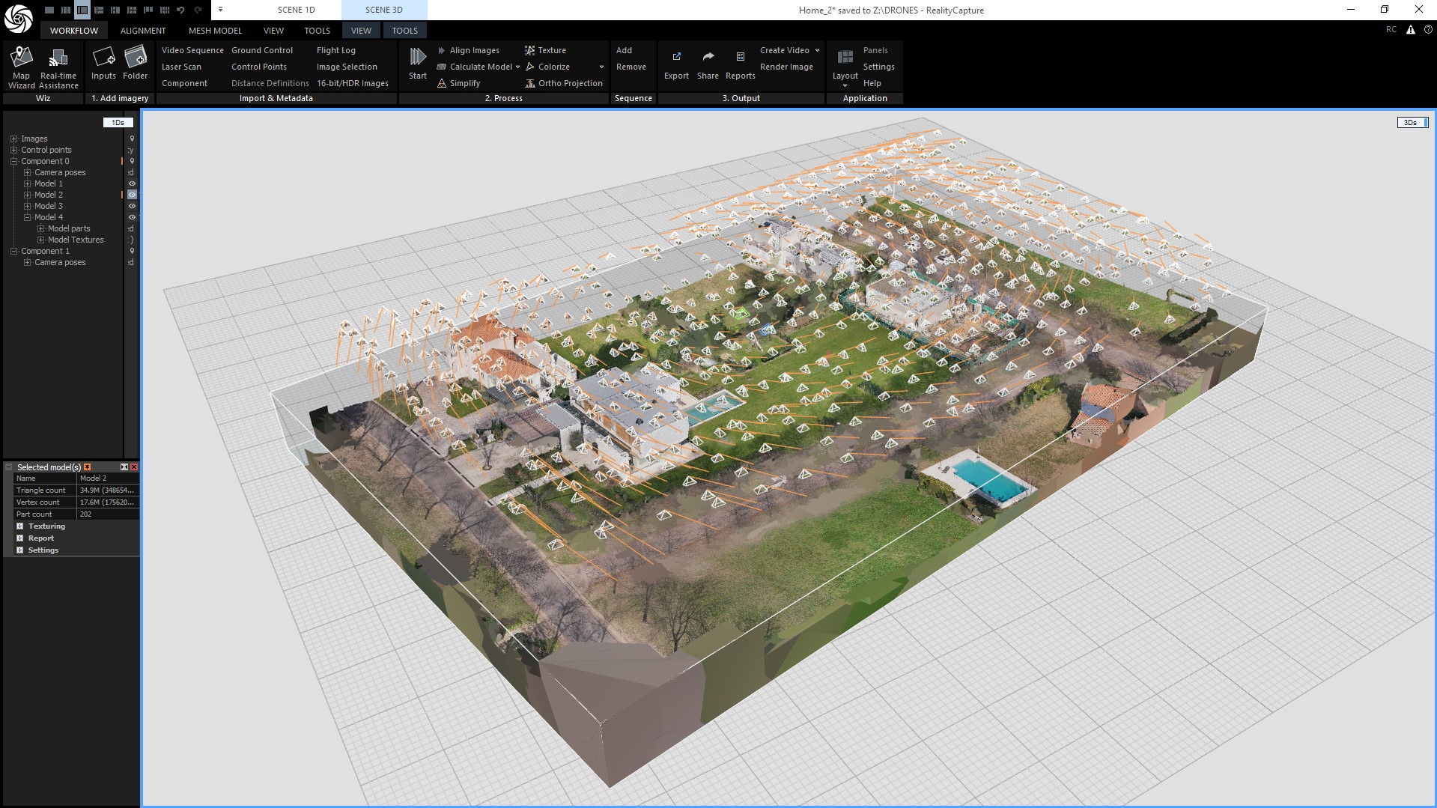Click the Texture command
The height and width of the screenshot is (808, 1437).
coord(545,50)
